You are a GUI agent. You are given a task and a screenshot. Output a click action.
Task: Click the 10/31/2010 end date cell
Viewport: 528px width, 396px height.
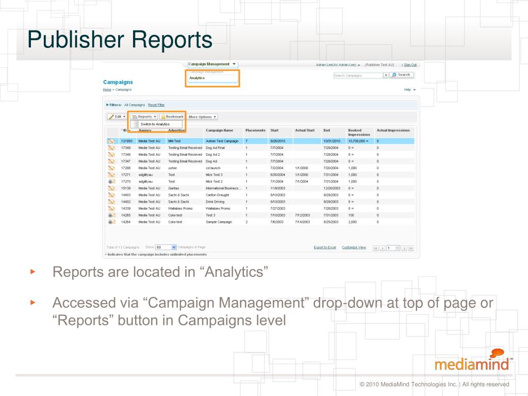pyautogui.click(x=332, y=141)
